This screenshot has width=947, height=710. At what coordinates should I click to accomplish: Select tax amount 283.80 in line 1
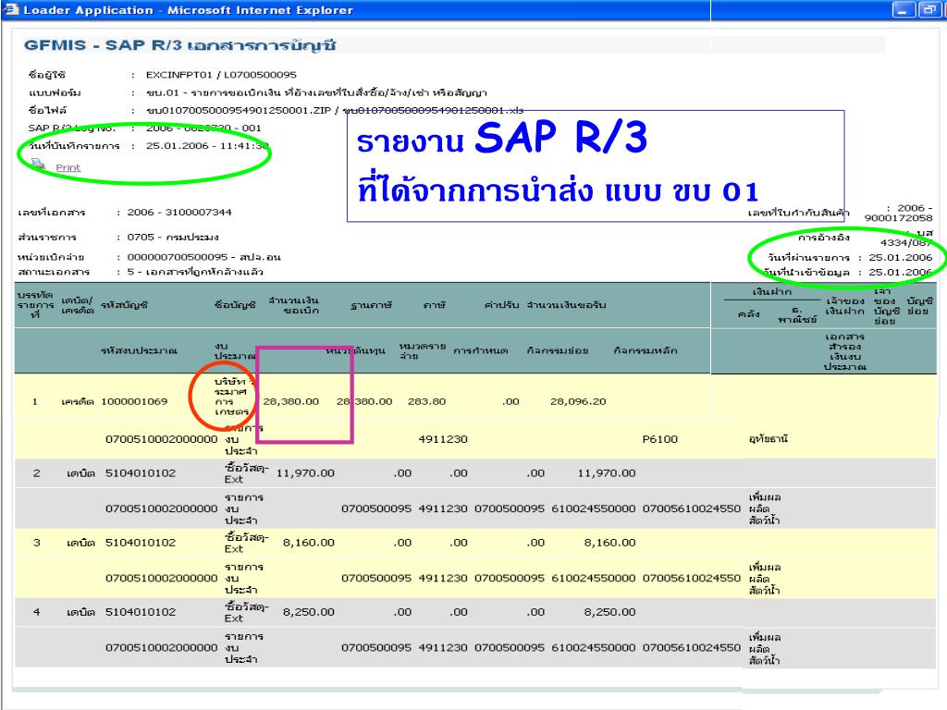(x=426, y=401)
